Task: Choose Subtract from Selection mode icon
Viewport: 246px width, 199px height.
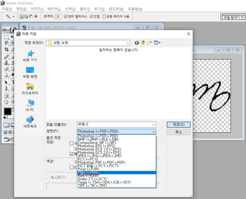Action: (31, 16)
